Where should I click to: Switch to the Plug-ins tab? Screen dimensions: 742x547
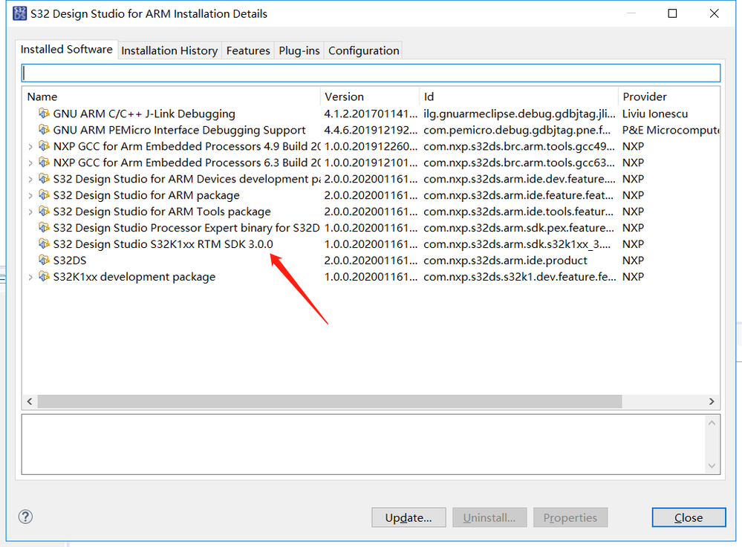[x=299, y=50]
